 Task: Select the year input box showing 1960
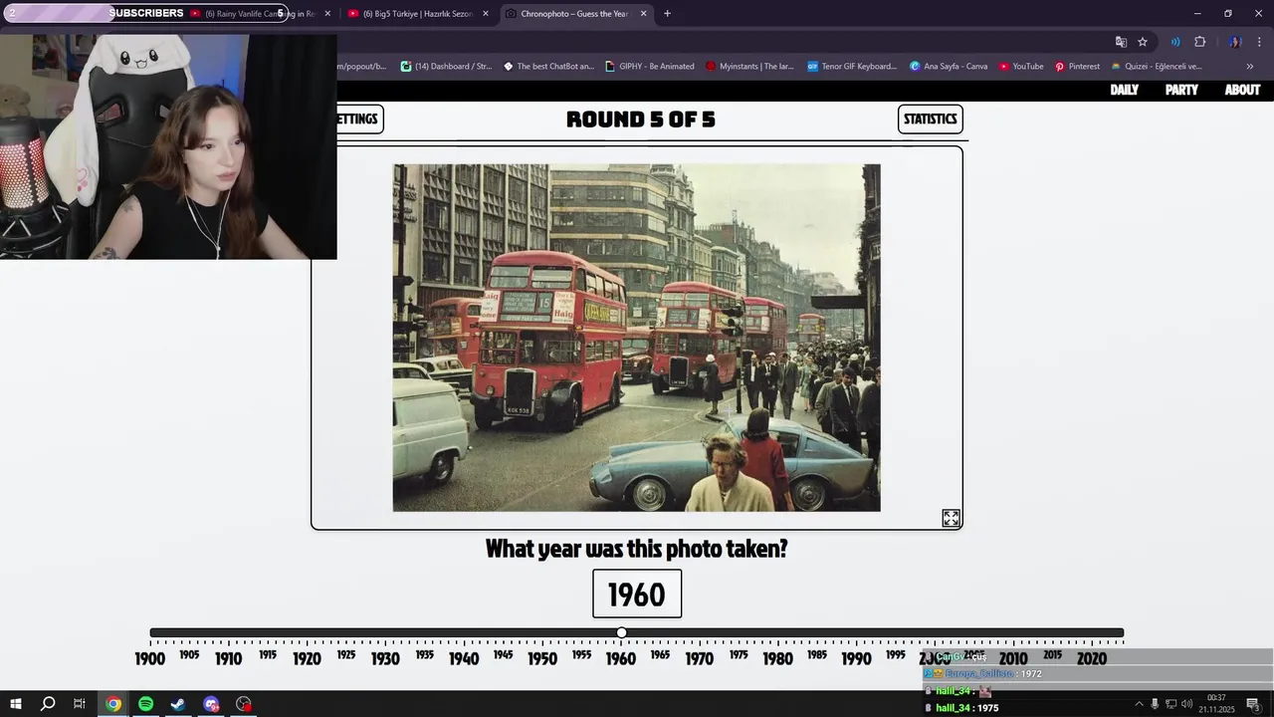(x=637, y=594)
